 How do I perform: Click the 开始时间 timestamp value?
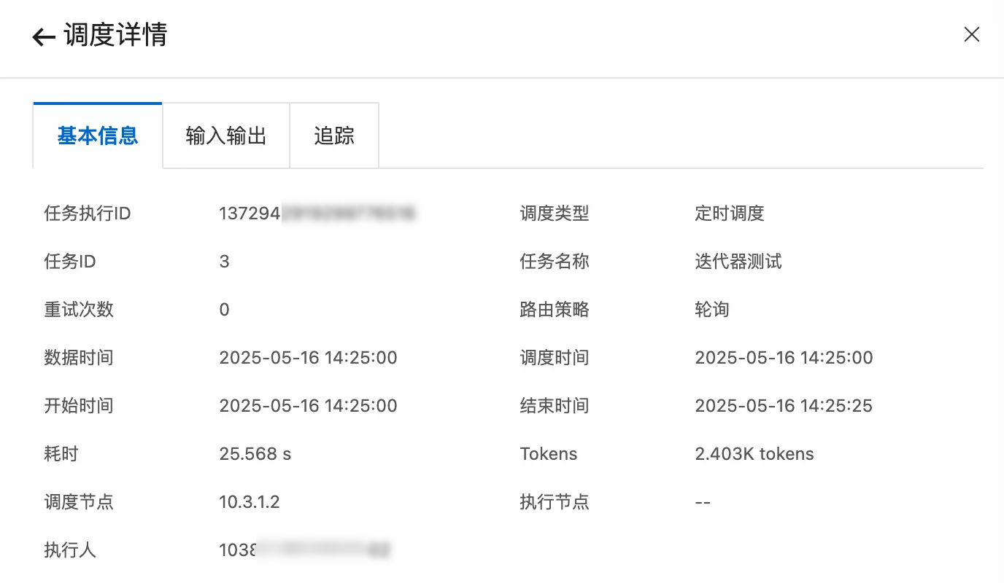pos(308,406)
